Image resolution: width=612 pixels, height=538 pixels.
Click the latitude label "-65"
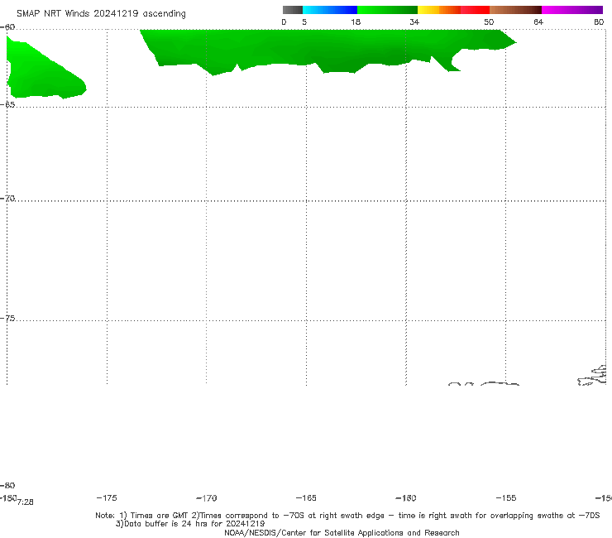pos(7,104)
